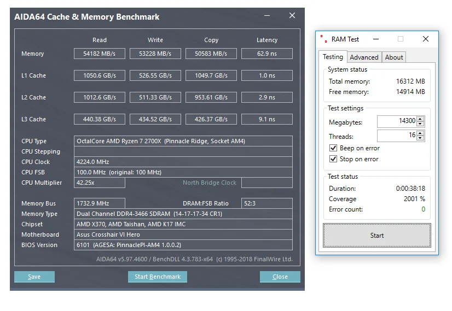452x311 pixels.
Task: Click the Memory Latency value 62.9 ns
Action: pyautogui.click(x=267, y=54)
